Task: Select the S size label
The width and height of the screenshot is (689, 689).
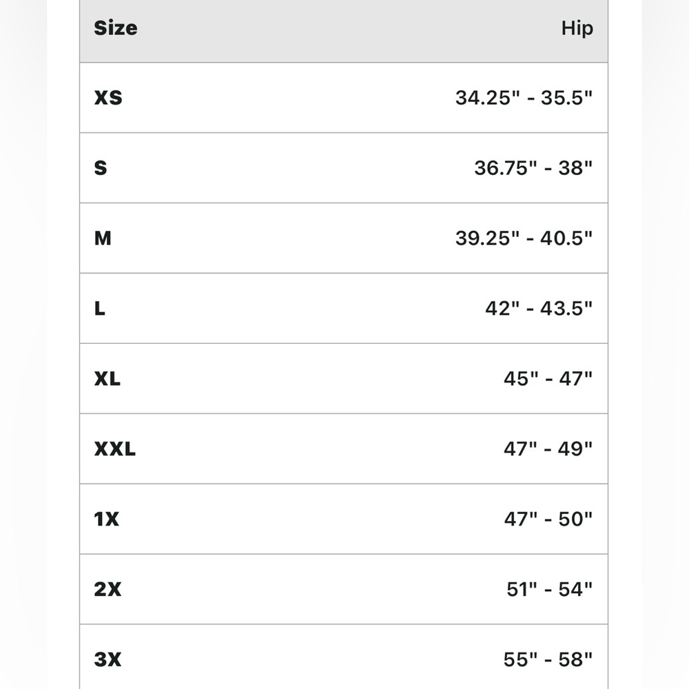Action: pos(101,167)
